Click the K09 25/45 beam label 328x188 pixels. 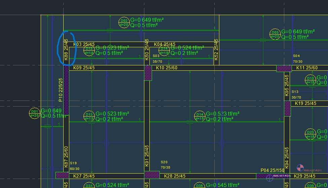(x=84, y=68)
